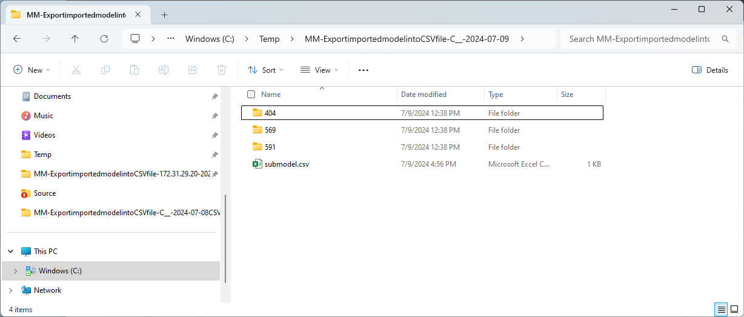Click the Share icon in toolbar
744x317 pixels.
[x=193, y=70]
